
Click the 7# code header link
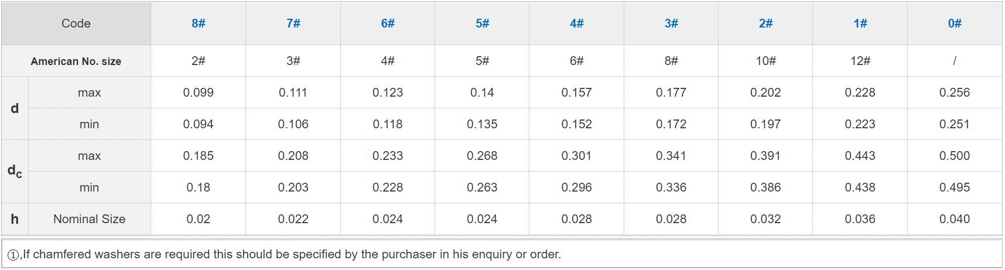point(293,23)
